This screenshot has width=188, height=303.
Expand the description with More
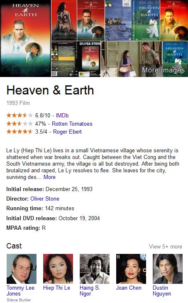pos(49,177)
